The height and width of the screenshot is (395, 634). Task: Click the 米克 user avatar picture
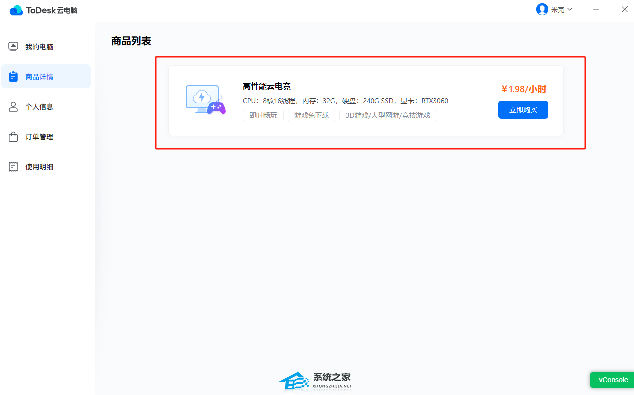542,9
